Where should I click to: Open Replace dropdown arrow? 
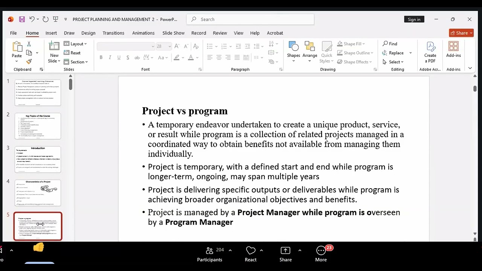pyautogui.click(x=410, y=53)
